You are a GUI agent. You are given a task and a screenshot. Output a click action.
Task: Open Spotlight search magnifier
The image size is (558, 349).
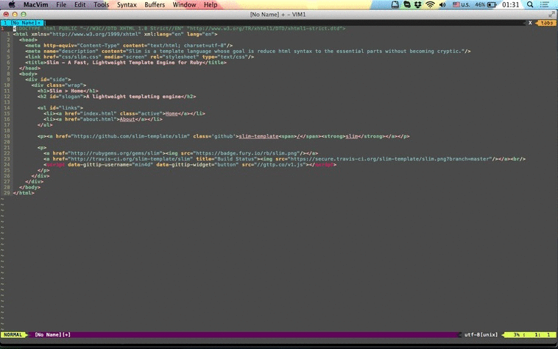[530, 4]
